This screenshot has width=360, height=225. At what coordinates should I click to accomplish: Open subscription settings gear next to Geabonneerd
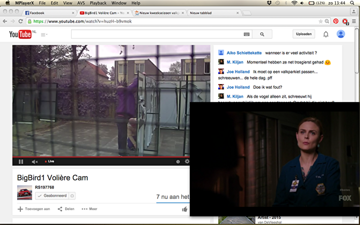(72, 196)
